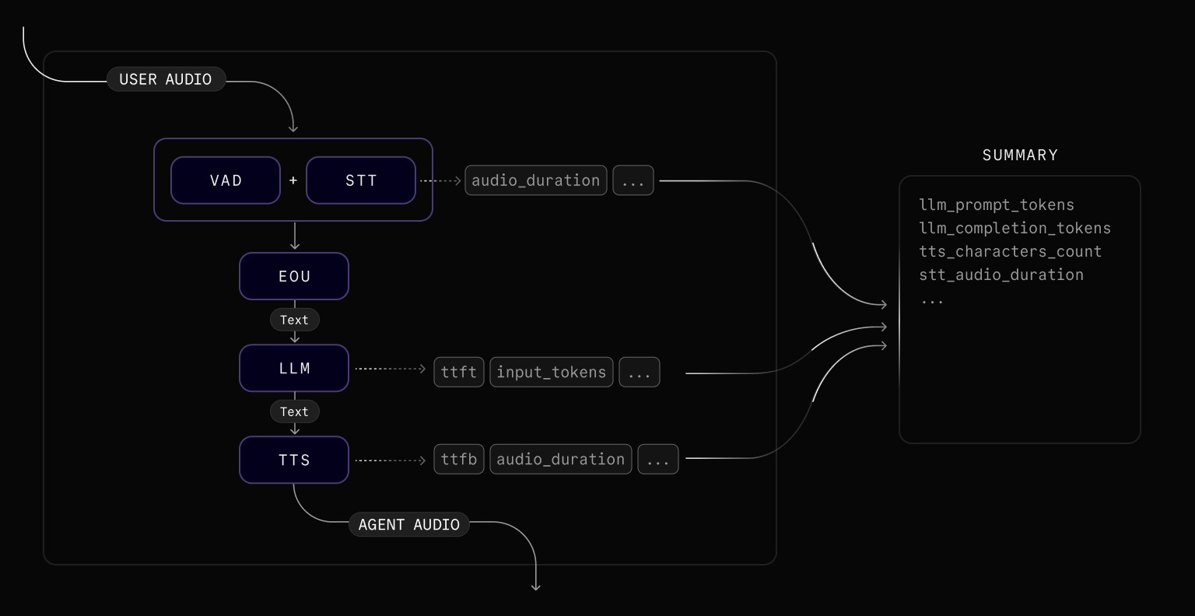Screen dimensions: 1195x616
Task: Toggle the ttfb metric chip
Action: [x=458, y=459]
